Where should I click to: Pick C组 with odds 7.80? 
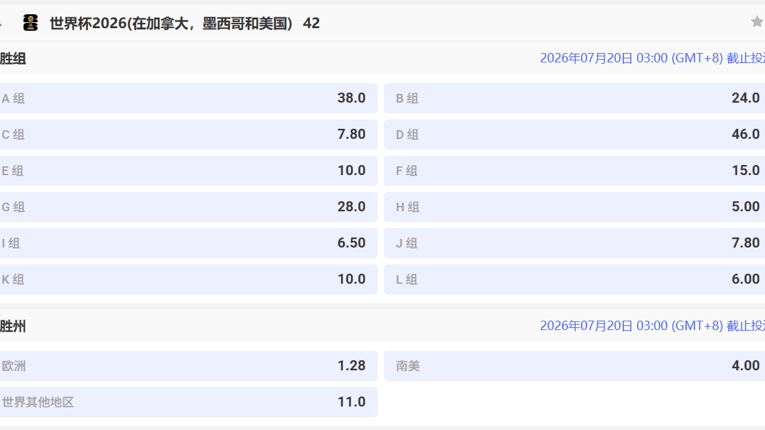(x=188, y=134)
